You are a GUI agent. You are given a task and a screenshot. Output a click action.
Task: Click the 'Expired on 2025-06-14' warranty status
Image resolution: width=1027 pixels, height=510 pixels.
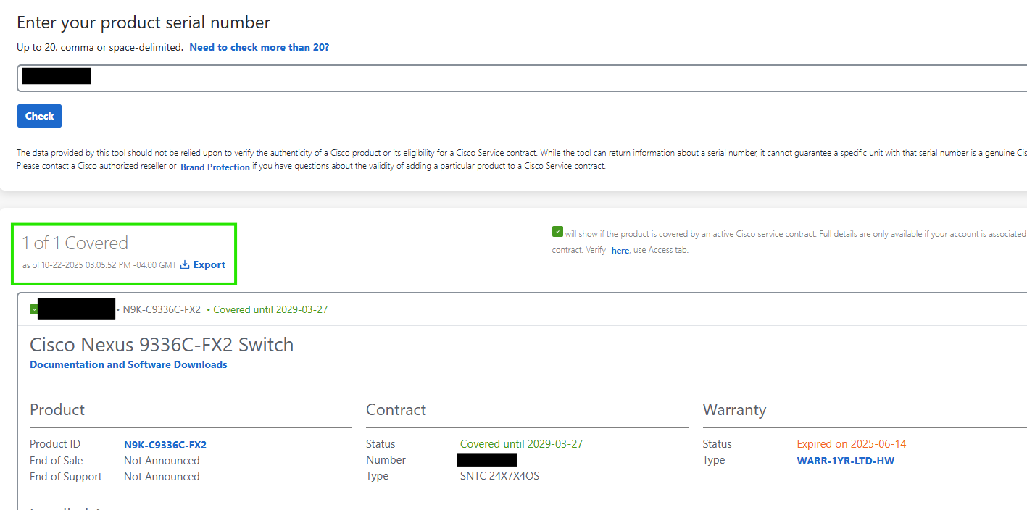851,444
